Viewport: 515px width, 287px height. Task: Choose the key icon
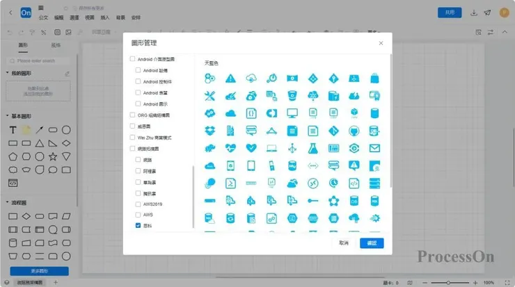click(x=312, y=201)
